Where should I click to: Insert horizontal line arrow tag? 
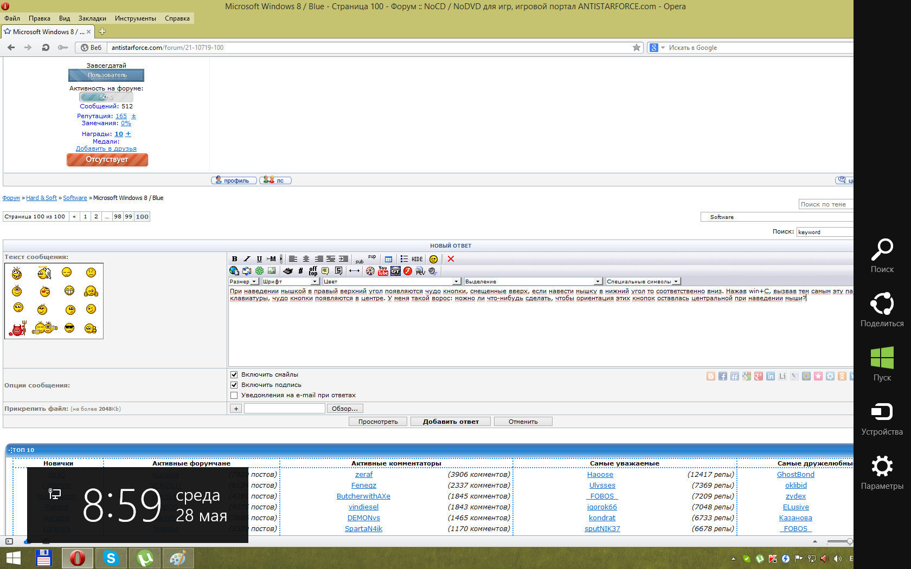[354, 270]
